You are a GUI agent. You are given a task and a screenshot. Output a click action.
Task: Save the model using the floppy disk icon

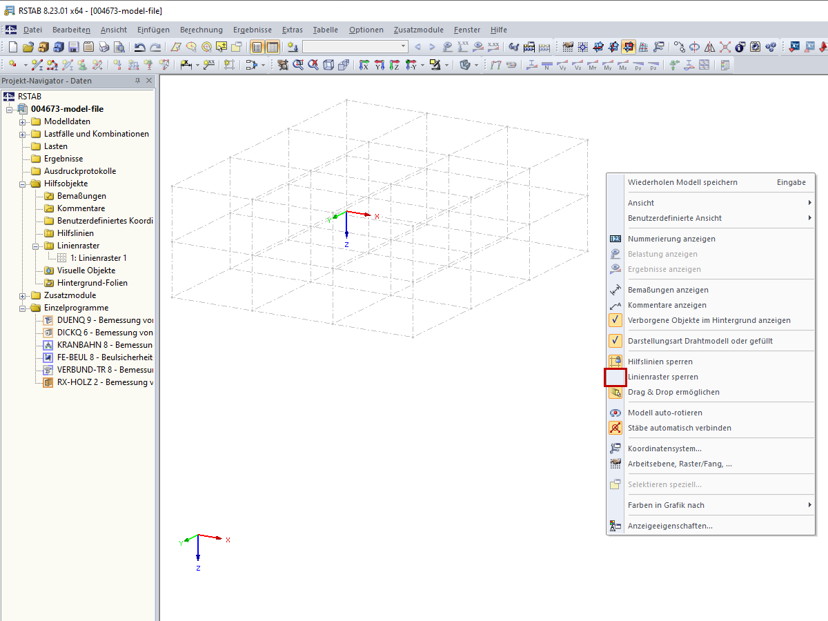pyautogui.click(x=74, y=47)
